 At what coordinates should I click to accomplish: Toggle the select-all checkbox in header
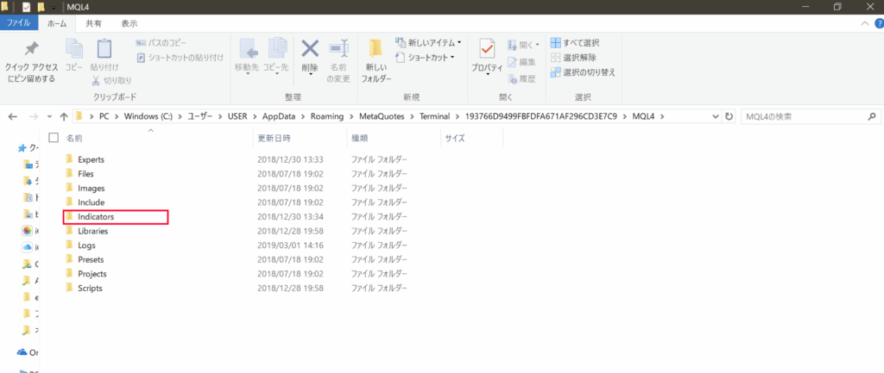[54, 137]
